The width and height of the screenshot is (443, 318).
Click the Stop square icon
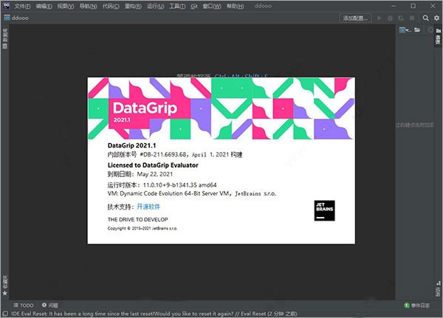point(412,18)
